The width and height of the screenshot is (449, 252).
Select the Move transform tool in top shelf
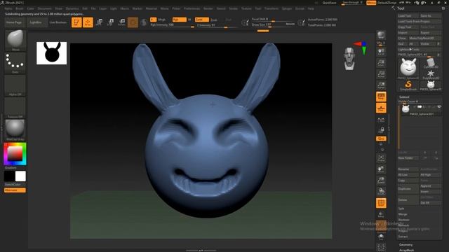pos(99,22)
